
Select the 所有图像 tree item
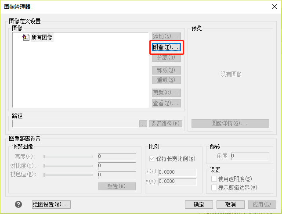pyautogui.click(x=42, y=37)
